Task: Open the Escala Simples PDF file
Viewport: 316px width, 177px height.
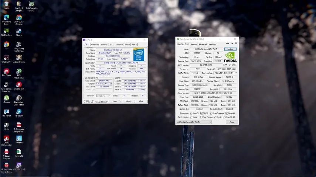Action: [6, 154]
